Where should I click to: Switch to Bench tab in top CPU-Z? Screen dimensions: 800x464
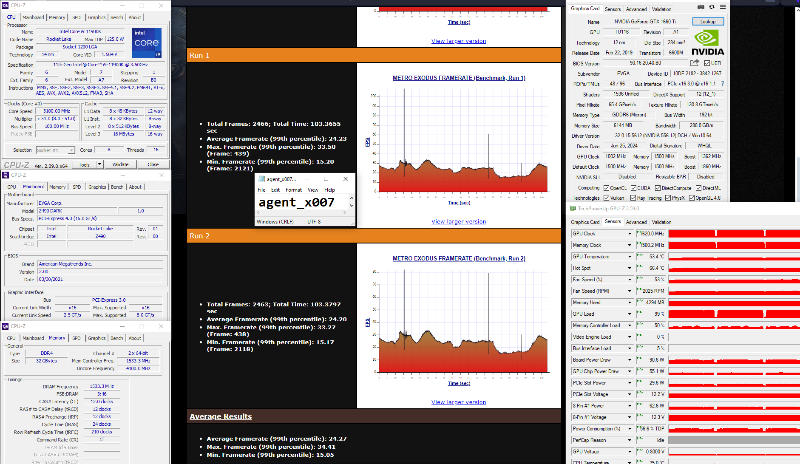pos(117,17)
